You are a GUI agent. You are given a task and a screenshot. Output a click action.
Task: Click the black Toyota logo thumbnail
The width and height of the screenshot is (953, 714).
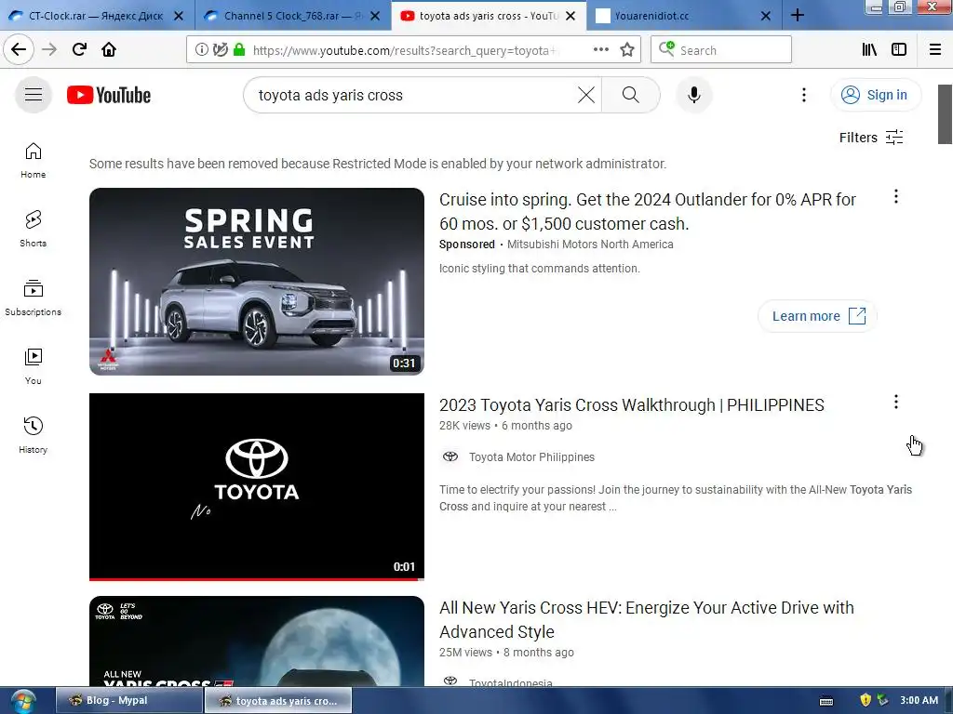pos(257,486)
